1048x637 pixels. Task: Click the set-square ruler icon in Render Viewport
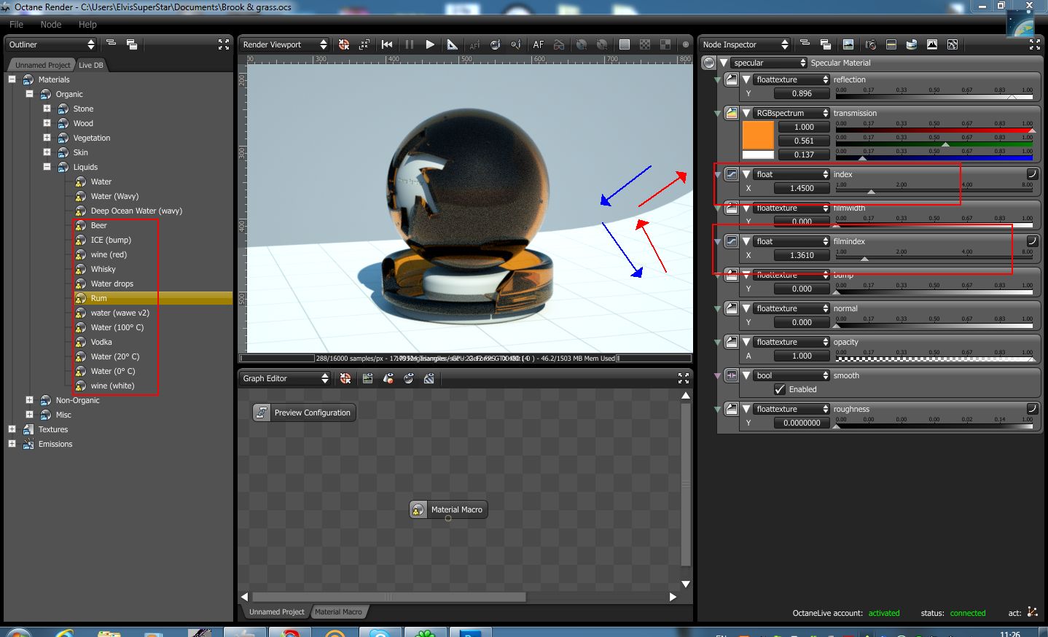tap(452, 44)
